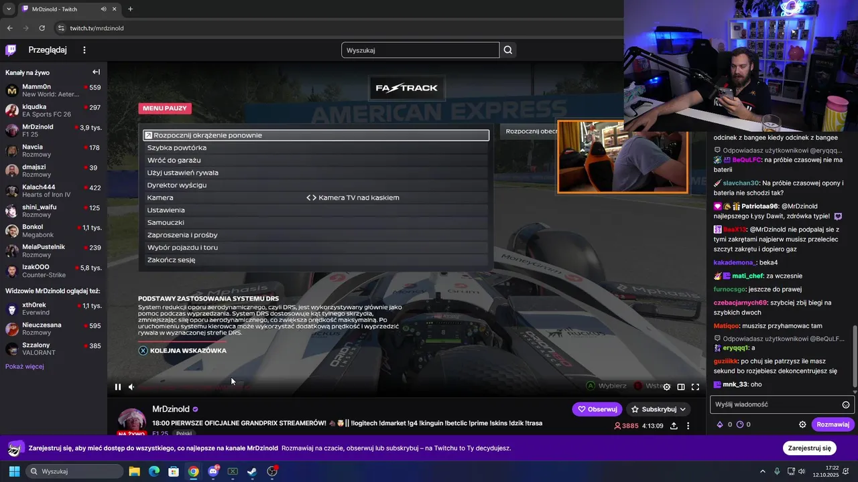Open the stream options three-dot menu
Screen dimensions: 858x482
[688, 426]
